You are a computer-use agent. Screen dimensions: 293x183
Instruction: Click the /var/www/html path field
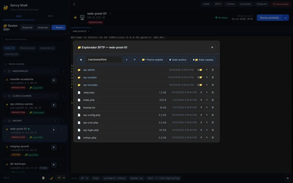pos(104,59)
